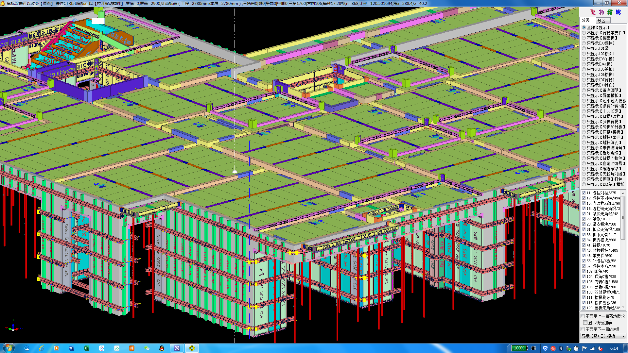628x353 pixels.
Task: Uncheck item 41. 背楞/1876
Action: 584,245
